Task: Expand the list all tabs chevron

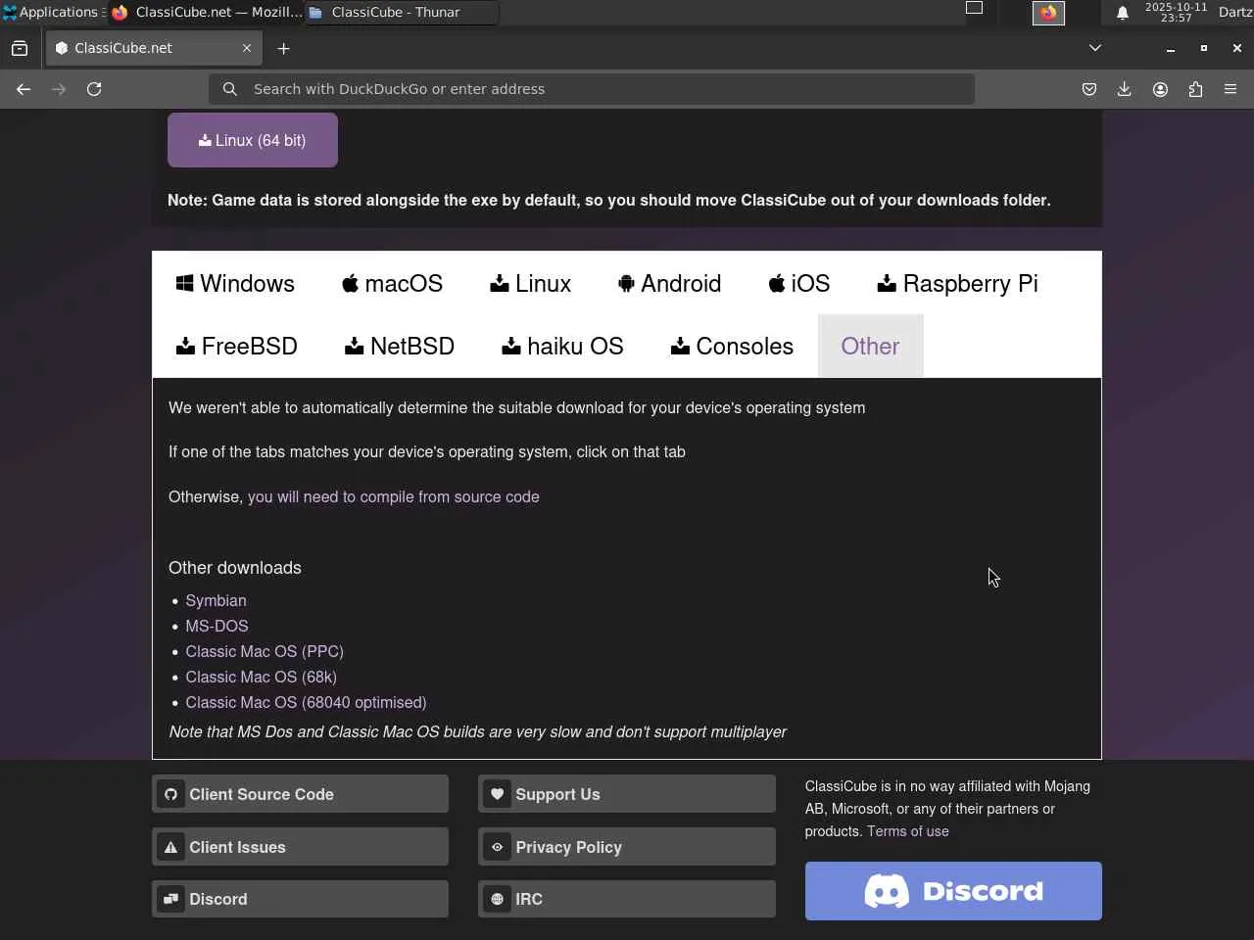Action: point(1095,48)
